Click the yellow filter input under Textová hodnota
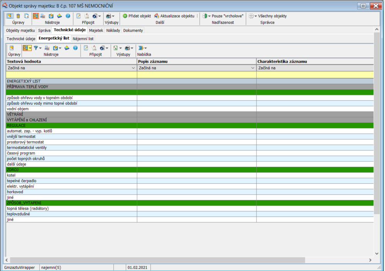 tap(71, 75)
